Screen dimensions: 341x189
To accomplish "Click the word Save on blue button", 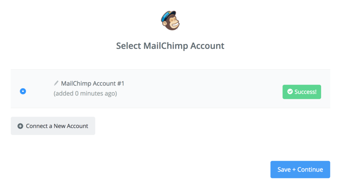I will click(284, 169).
